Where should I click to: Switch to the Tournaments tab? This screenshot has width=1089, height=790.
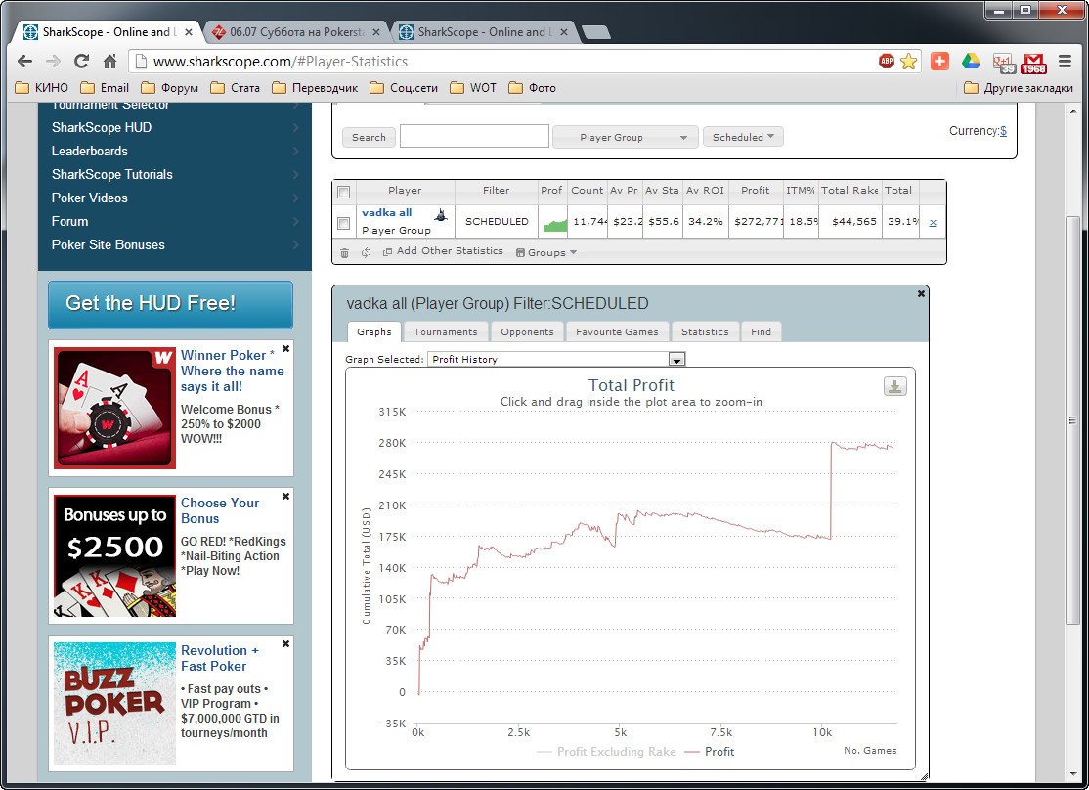pyautogui.click(x=445, y=331)
